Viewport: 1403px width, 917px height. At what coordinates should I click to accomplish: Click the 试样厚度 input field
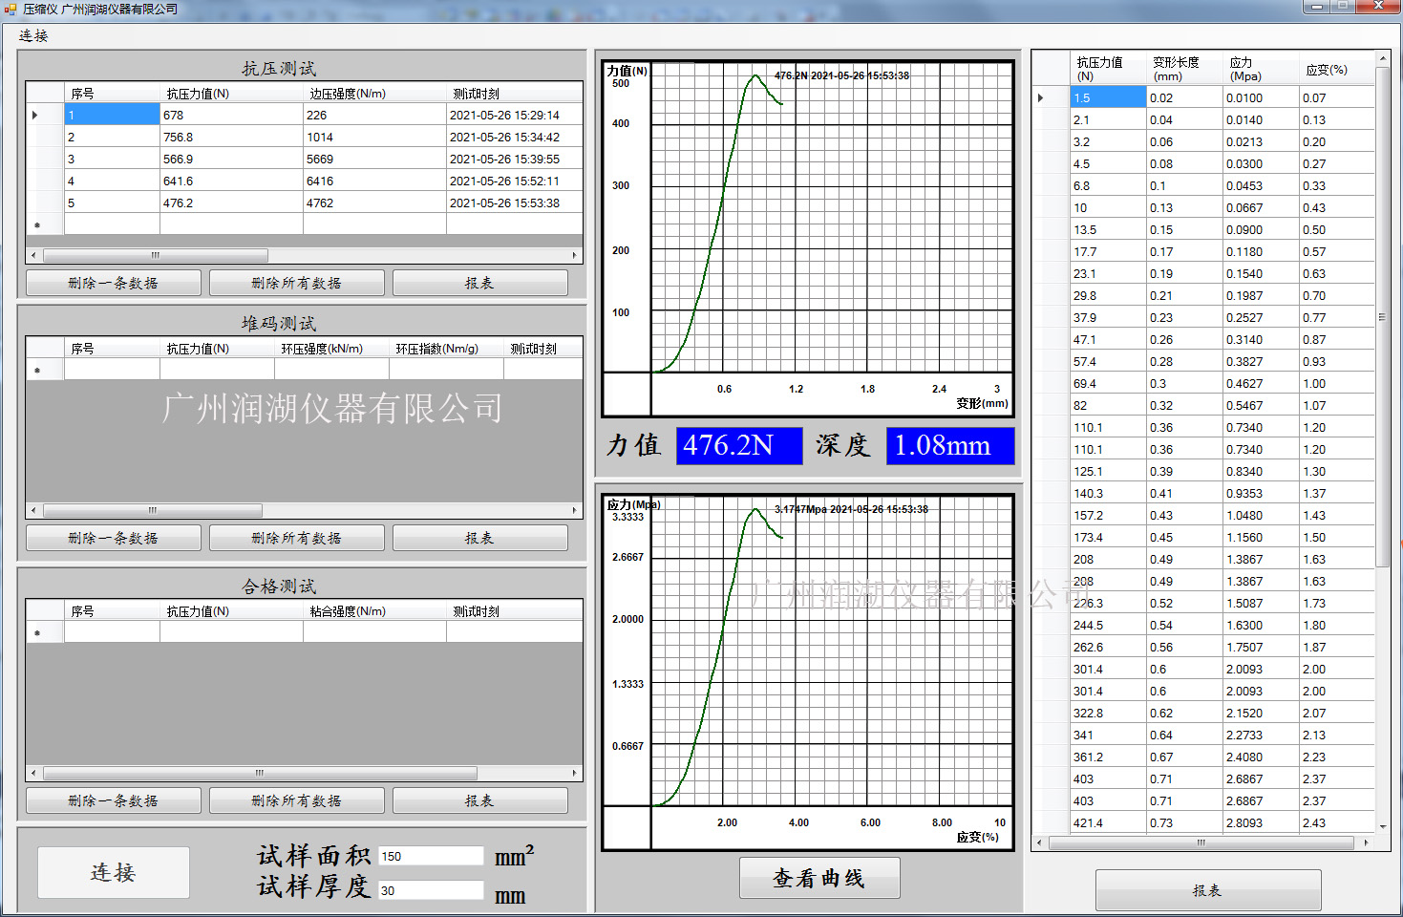coord(431,890)
